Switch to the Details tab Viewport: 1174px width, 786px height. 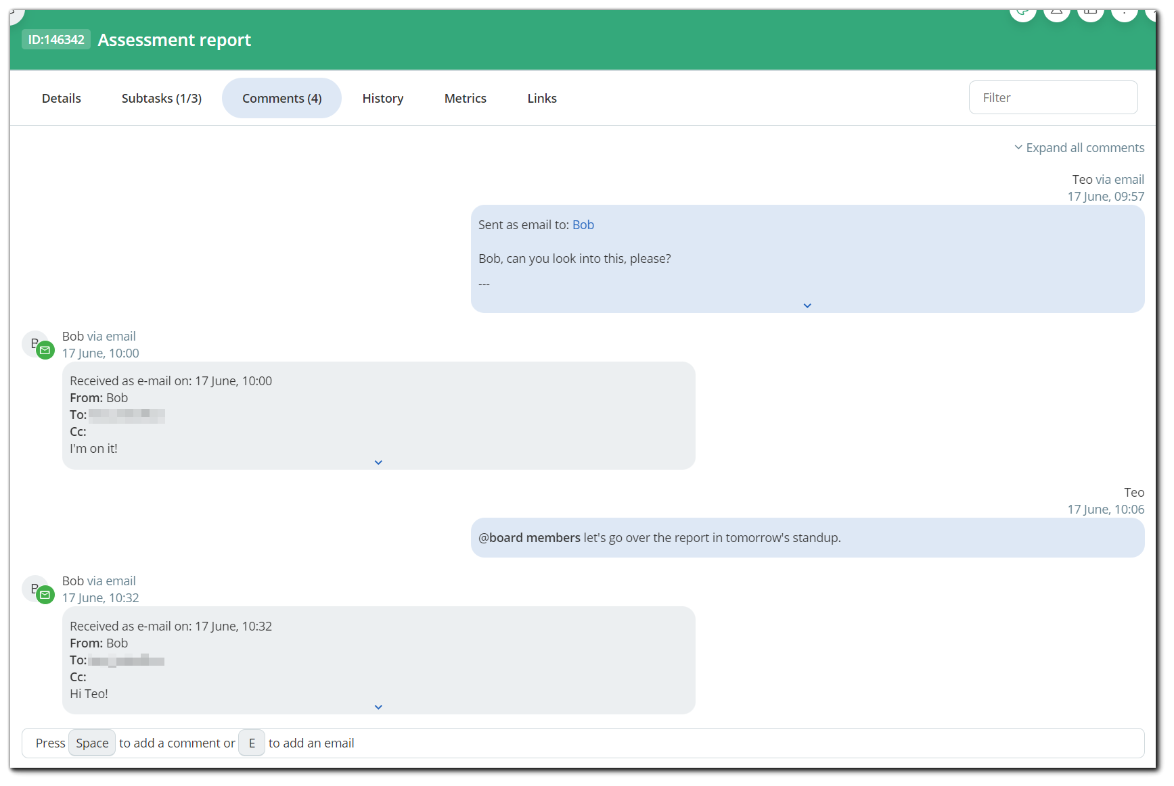[61, 98]
